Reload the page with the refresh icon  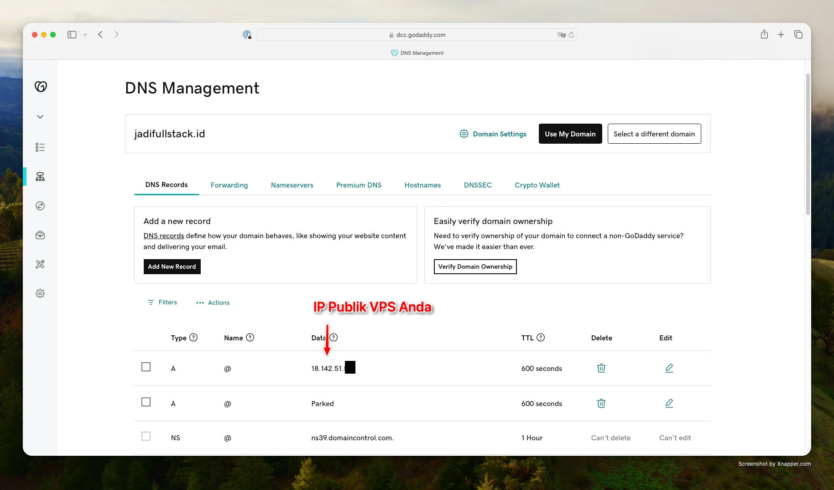coord(571,35)
